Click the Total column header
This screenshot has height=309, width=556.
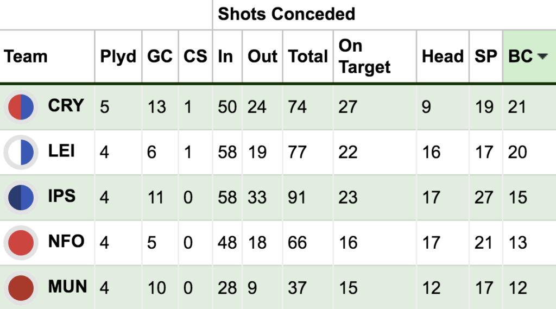pyautogui.click(x=308, y=56)
